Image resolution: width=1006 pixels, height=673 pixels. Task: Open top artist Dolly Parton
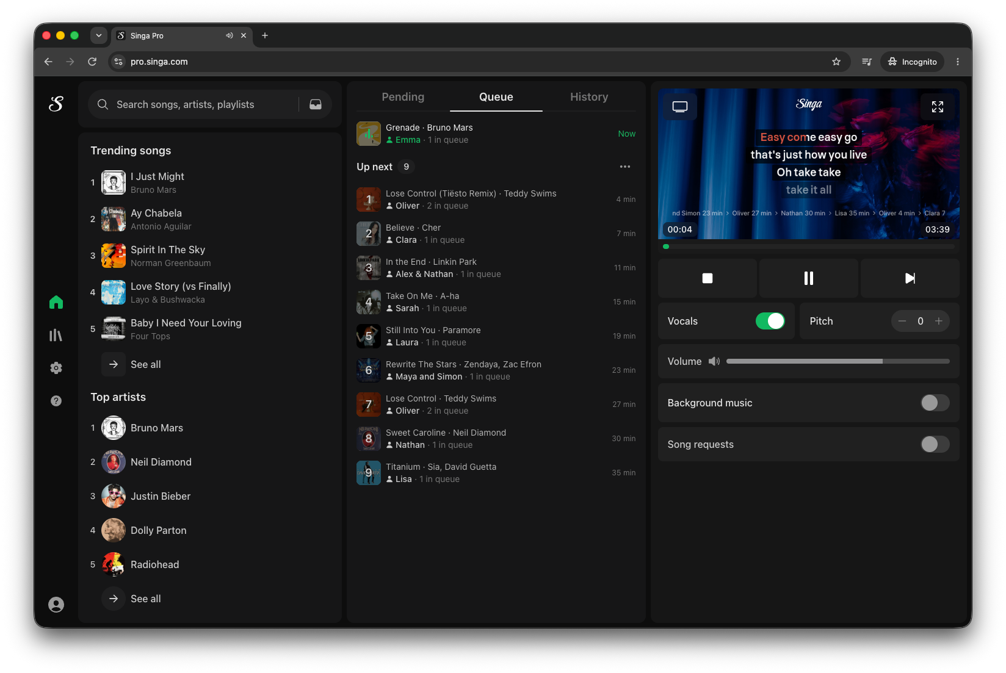(x=210, y=530)
